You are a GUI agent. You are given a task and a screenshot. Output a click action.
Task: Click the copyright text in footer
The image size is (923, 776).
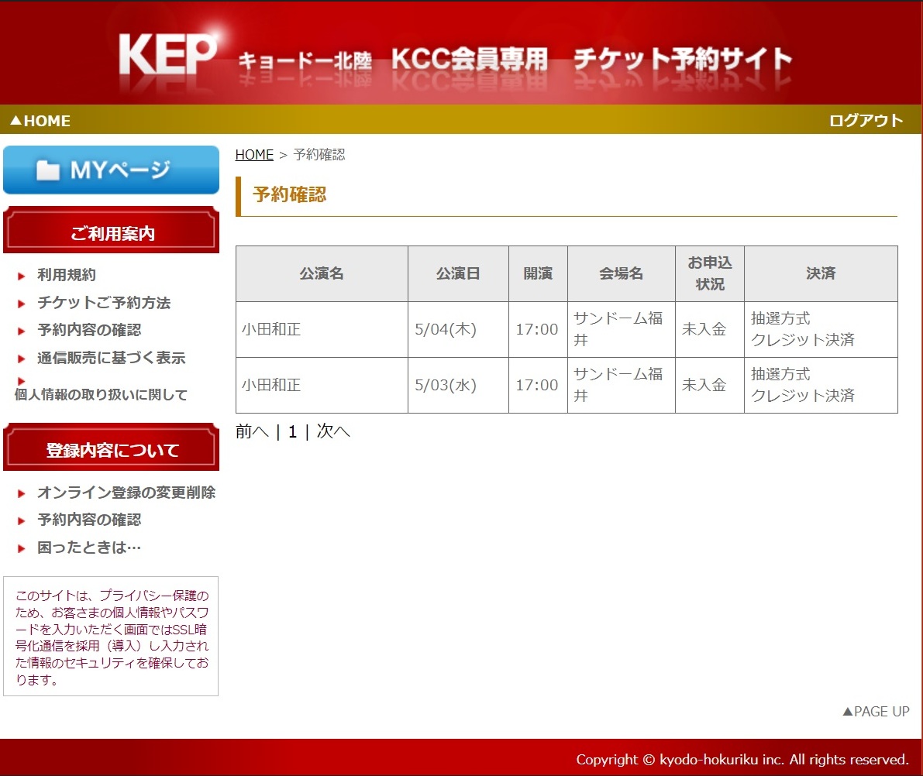(x=742, y=760)
